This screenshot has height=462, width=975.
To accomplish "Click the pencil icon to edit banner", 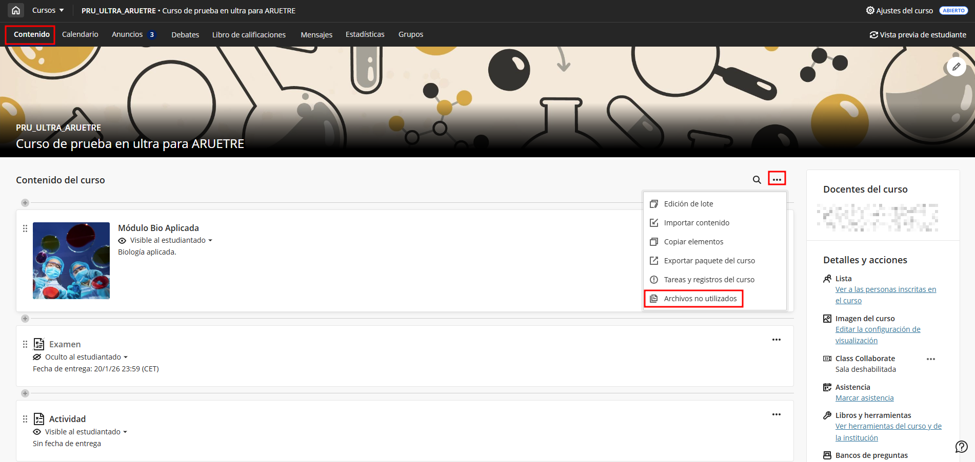I will [956, 67].
